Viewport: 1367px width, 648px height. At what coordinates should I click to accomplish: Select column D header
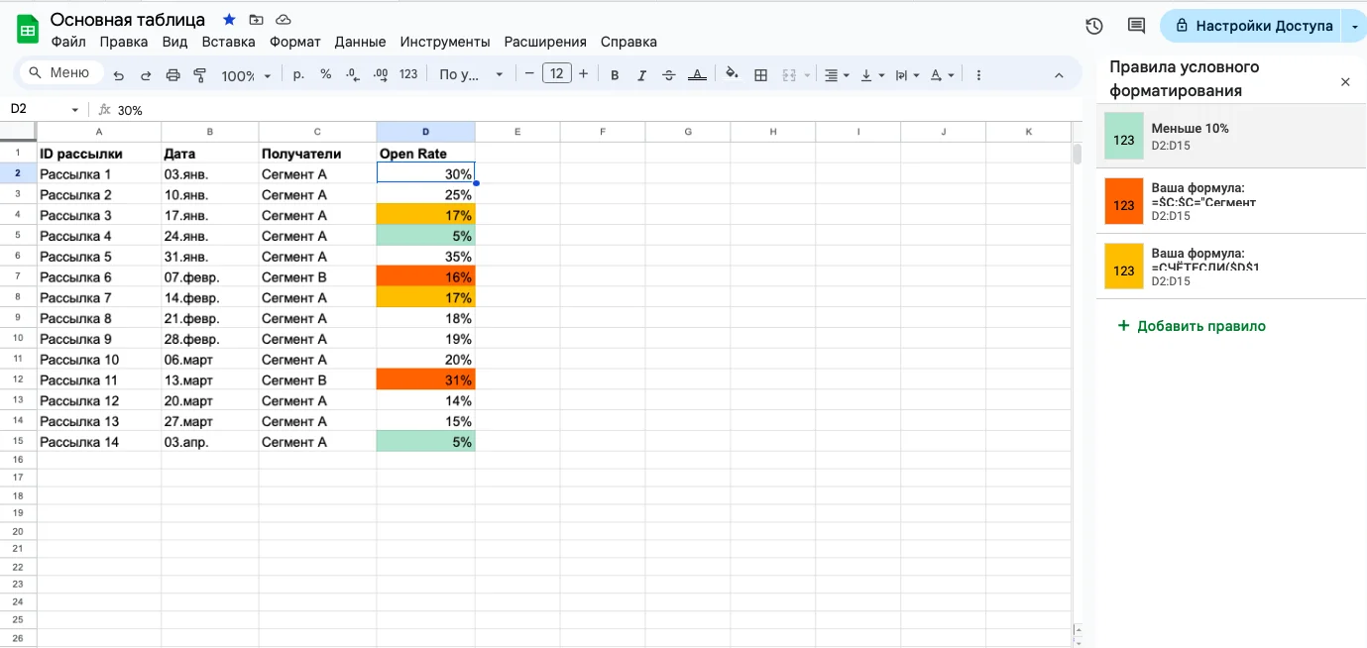[425, 132]
